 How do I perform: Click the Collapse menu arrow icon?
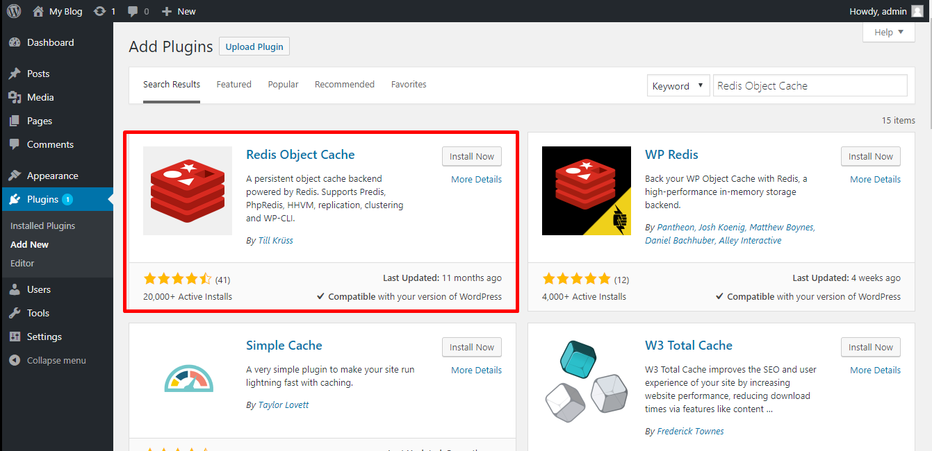pyautogui.click(x=15, y=360)
